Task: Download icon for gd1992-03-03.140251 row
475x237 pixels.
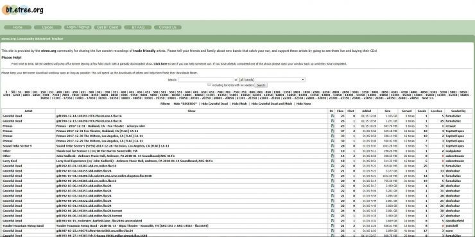Action: click(332, 196)
